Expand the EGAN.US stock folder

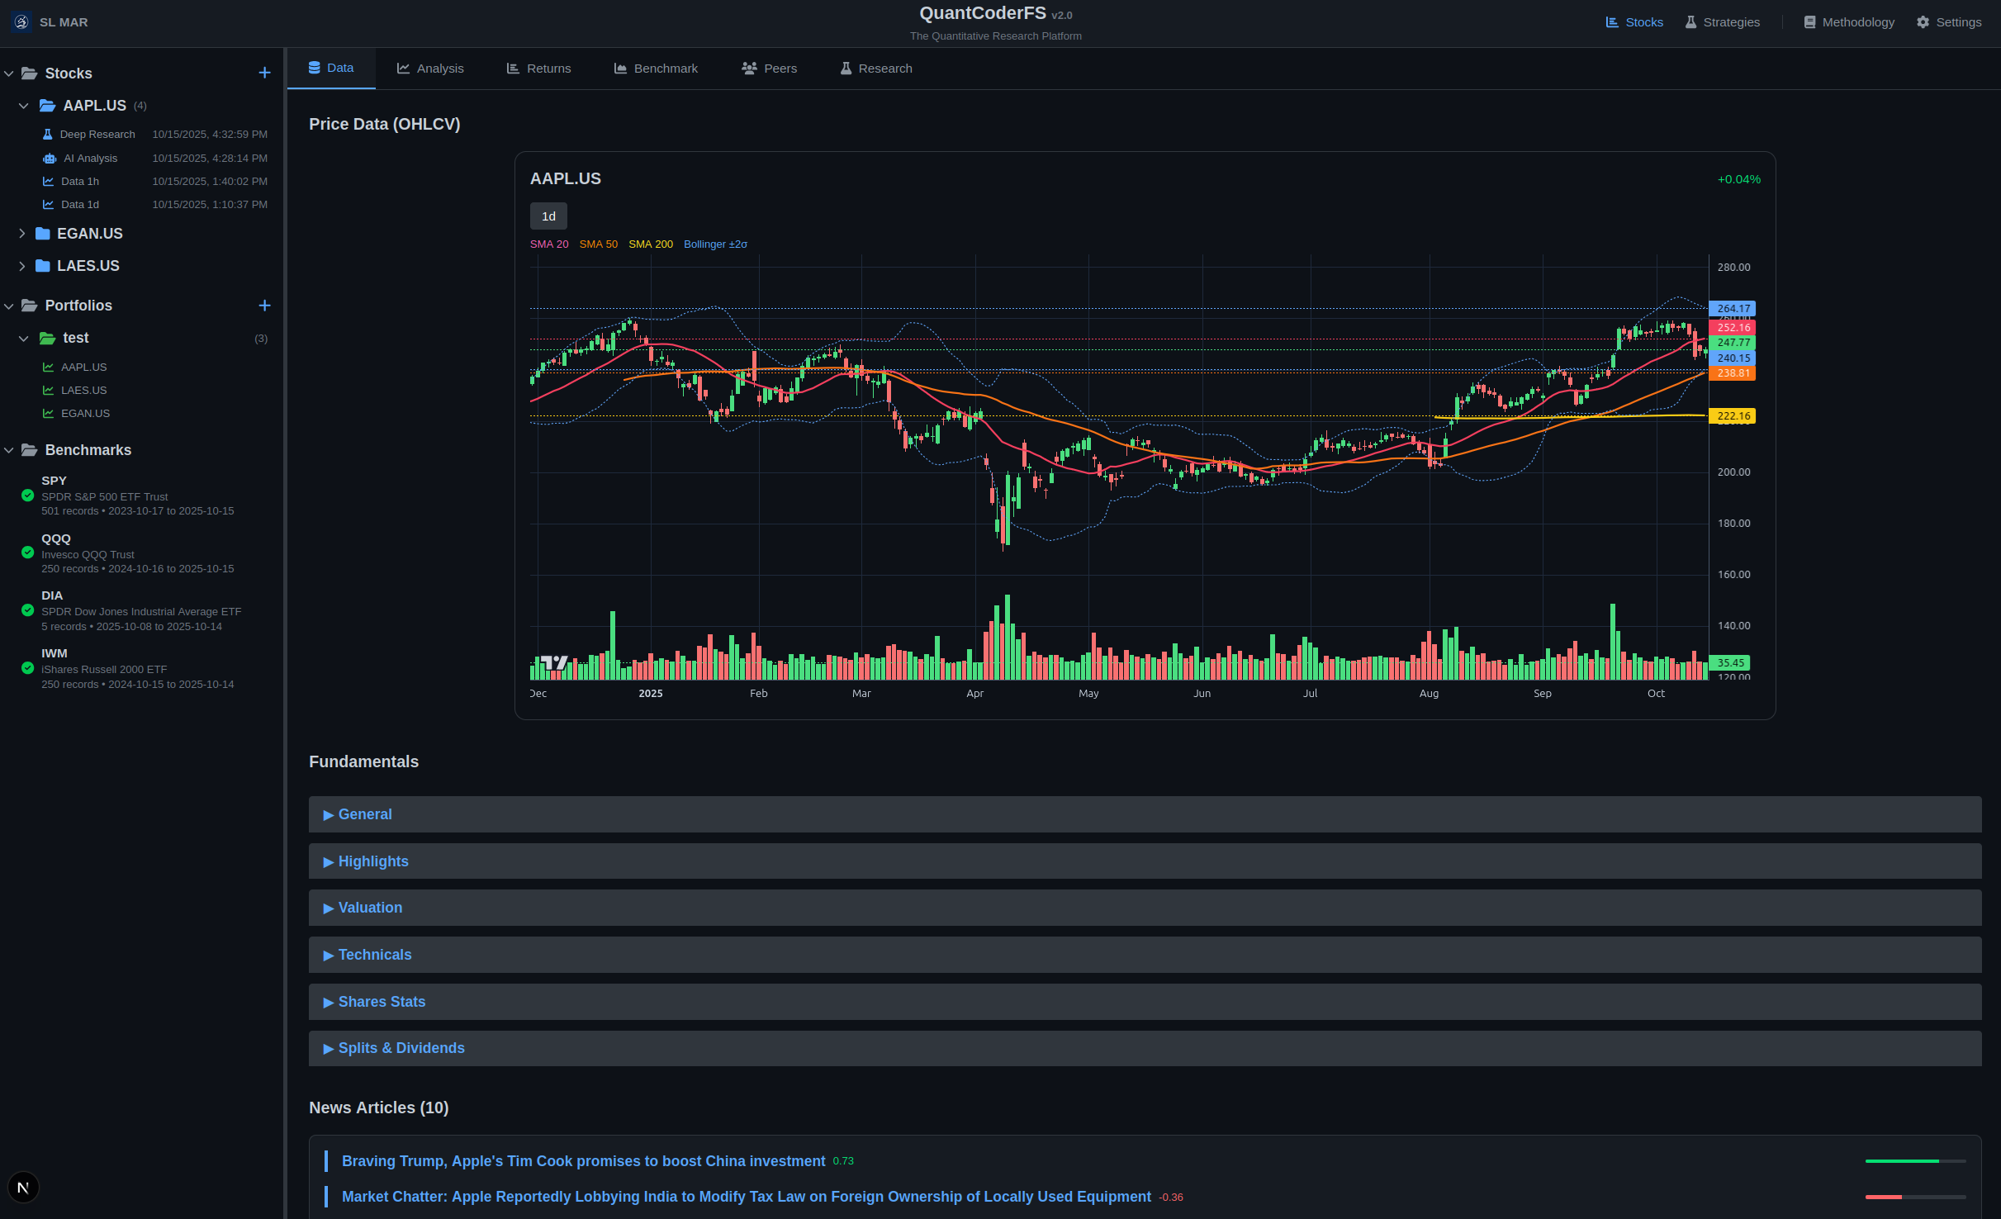21,233
